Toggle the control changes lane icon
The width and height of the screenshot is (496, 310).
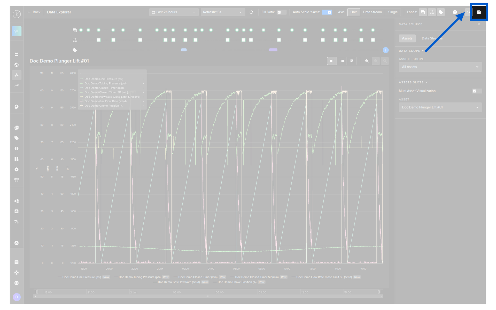point(432,12)
